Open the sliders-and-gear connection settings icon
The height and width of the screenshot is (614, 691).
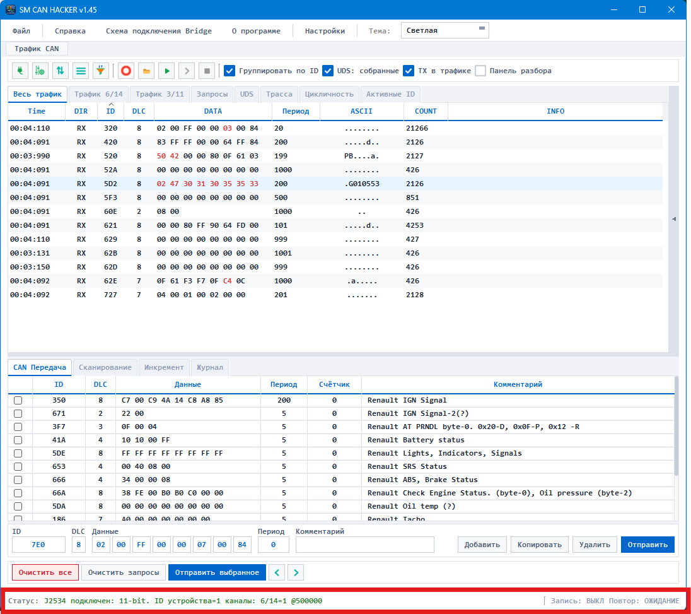point(40,71)
